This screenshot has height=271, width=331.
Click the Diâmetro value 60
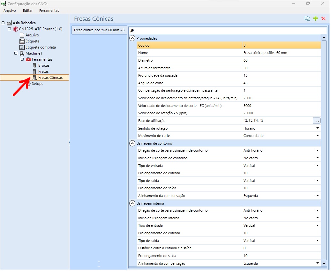click(x=282, y=61)
